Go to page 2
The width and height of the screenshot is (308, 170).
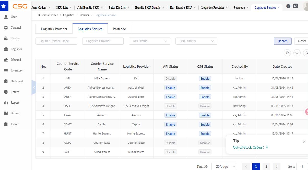click(266, 167)
